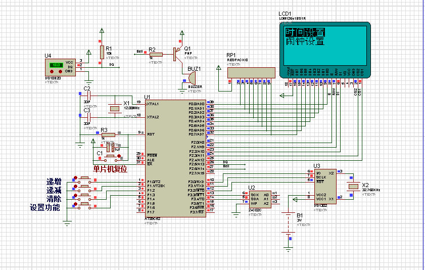The width and height of the screenshot is (425, 270).
Task: Select the DS1302 clock chip U3
Action: [x=325, y=187]
